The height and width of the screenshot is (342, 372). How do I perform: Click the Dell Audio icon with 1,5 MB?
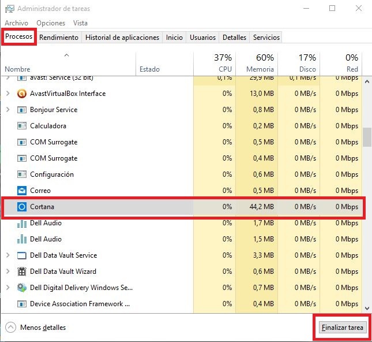22,239
